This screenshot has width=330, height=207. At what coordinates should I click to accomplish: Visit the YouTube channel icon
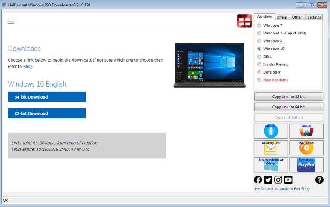pos(288,180)
